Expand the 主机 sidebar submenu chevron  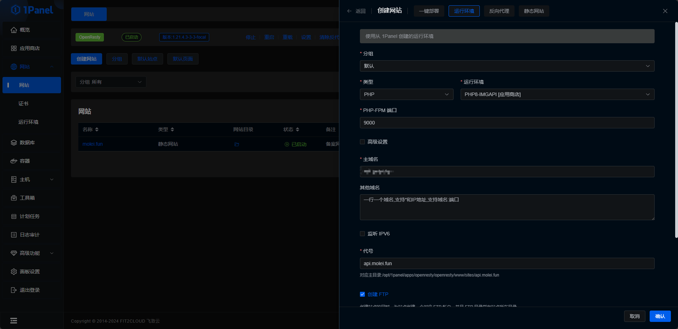(52, 179)
